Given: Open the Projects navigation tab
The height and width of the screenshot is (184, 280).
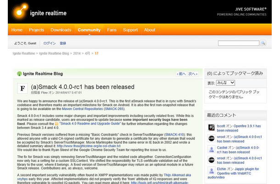Looking at the screenshot, I should click(36, 30).
